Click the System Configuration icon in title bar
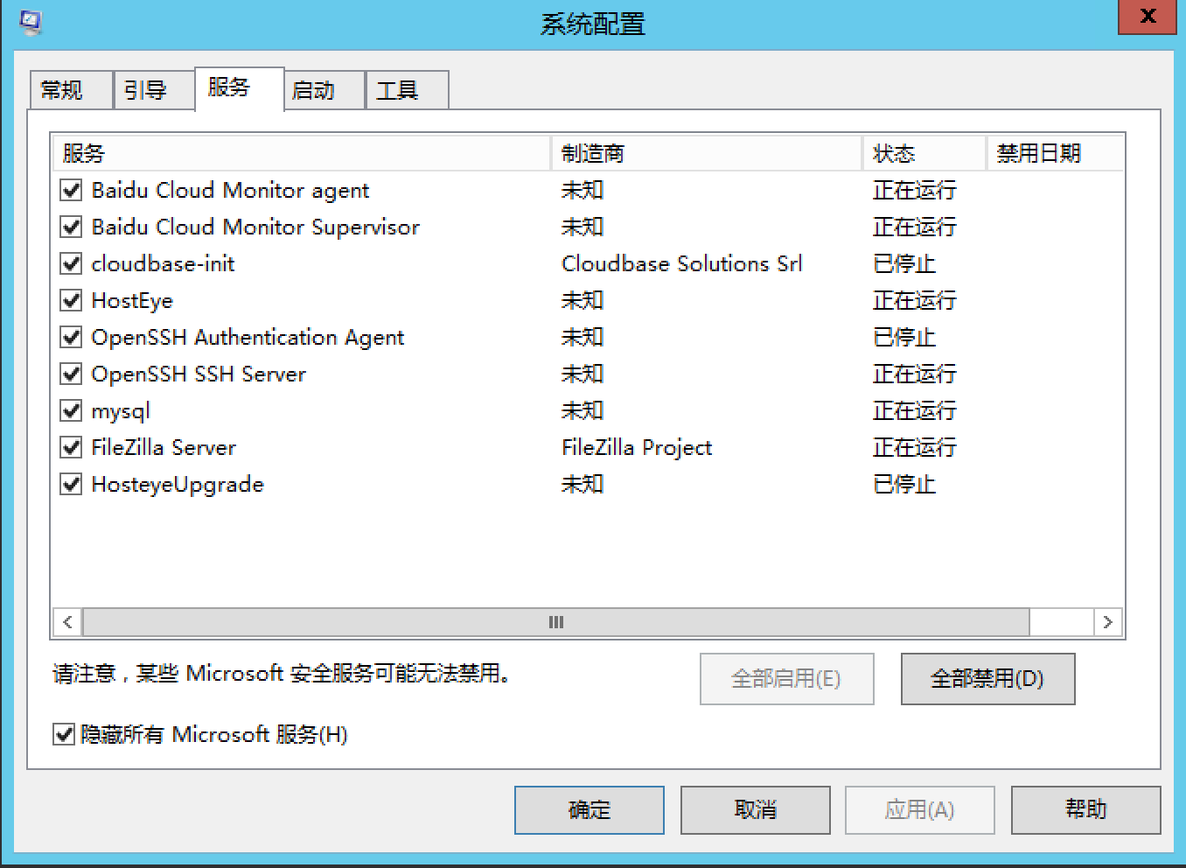1186x868 pixels. click(x=31, y=21)
